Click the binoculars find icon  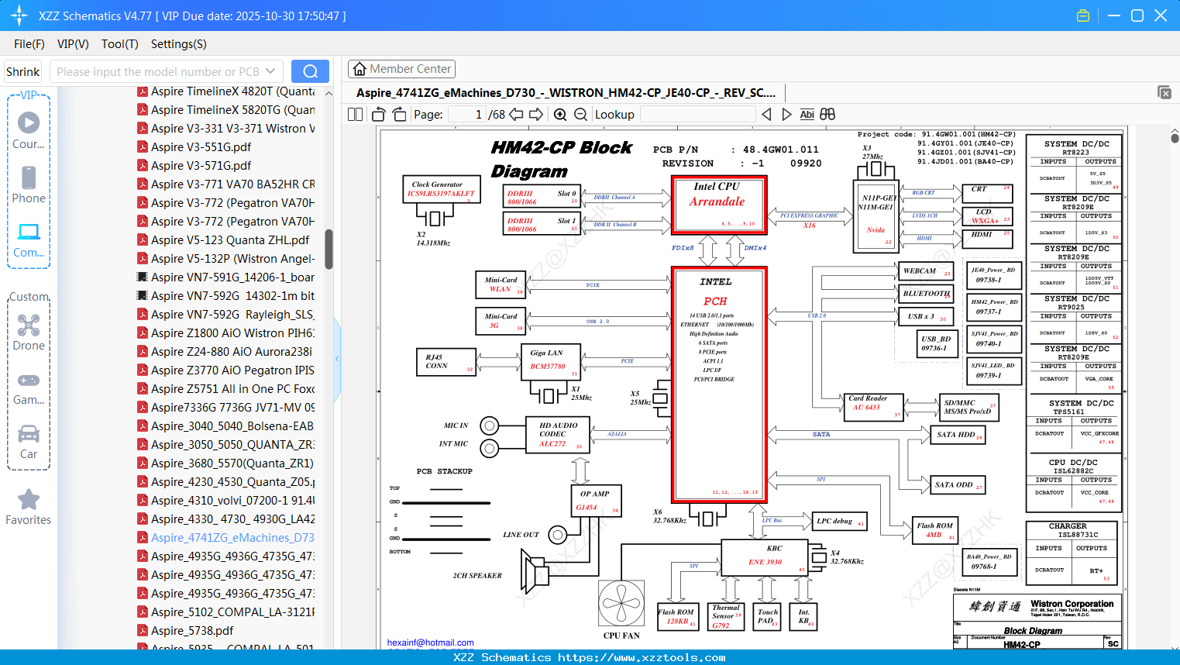827,114
